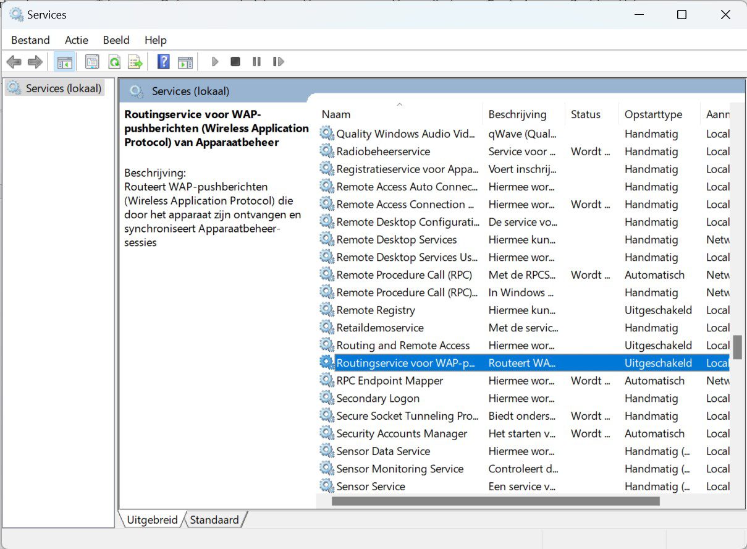747x549 pixels.
Task: Sort services by Opstarttype column header
Action: coord(653,114)
